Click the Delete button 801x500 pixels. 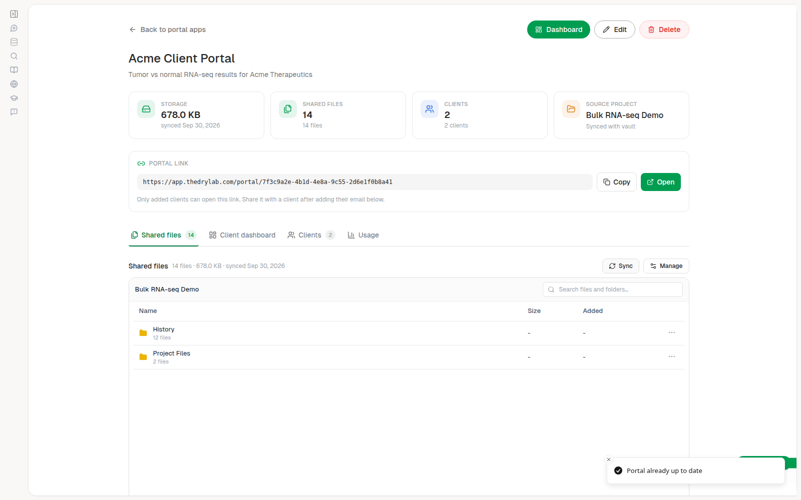point(664,29)
